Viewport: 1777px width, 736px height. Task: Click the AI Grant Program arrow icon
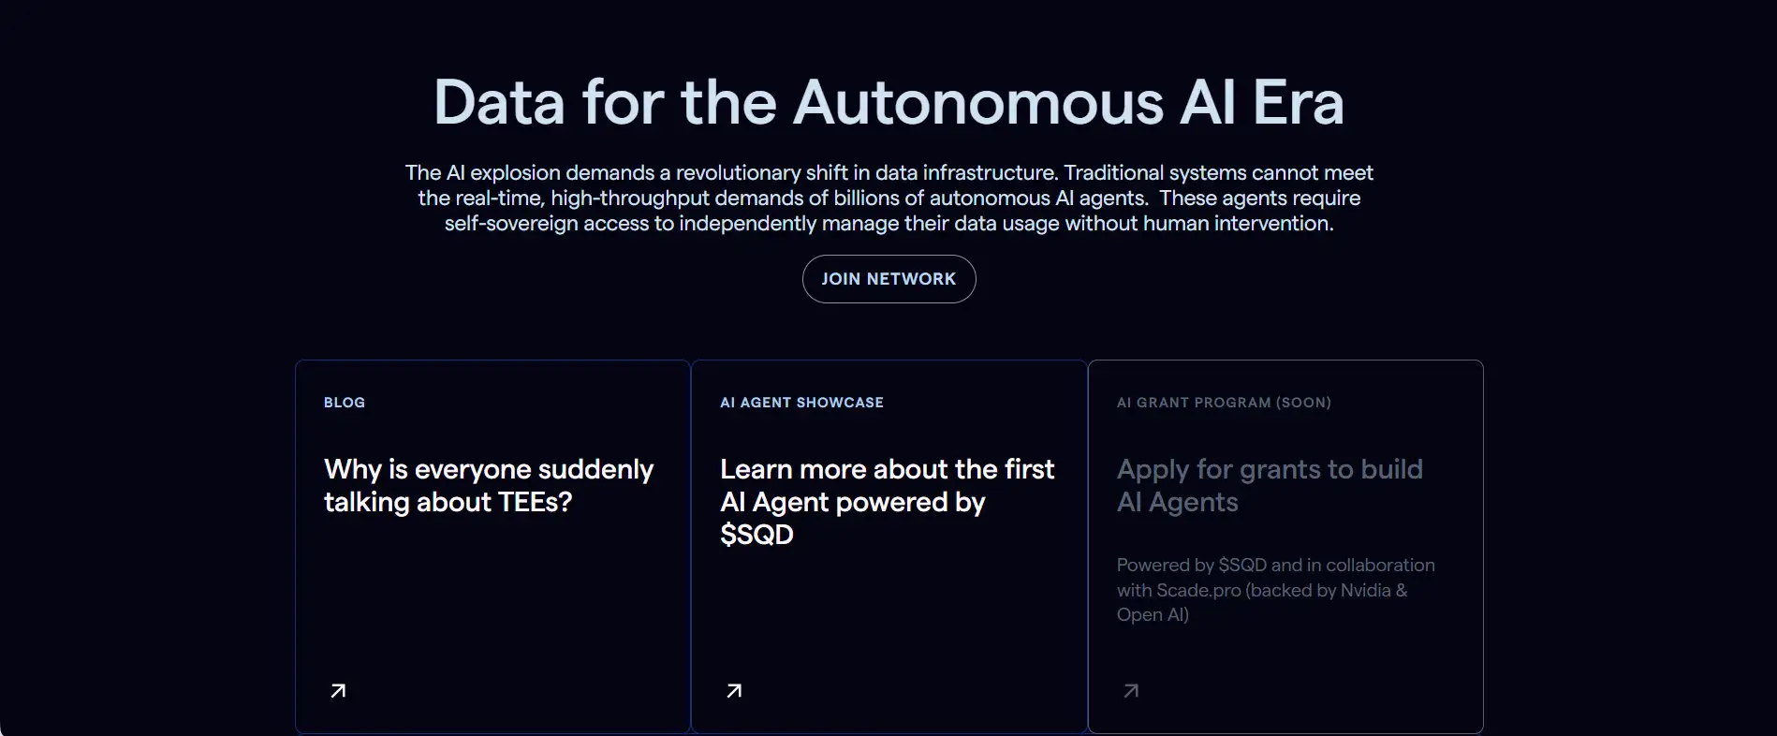1131,691
